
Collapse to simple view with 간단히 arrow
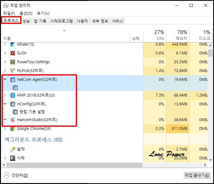pyautogui.click(x=6, y=176)
